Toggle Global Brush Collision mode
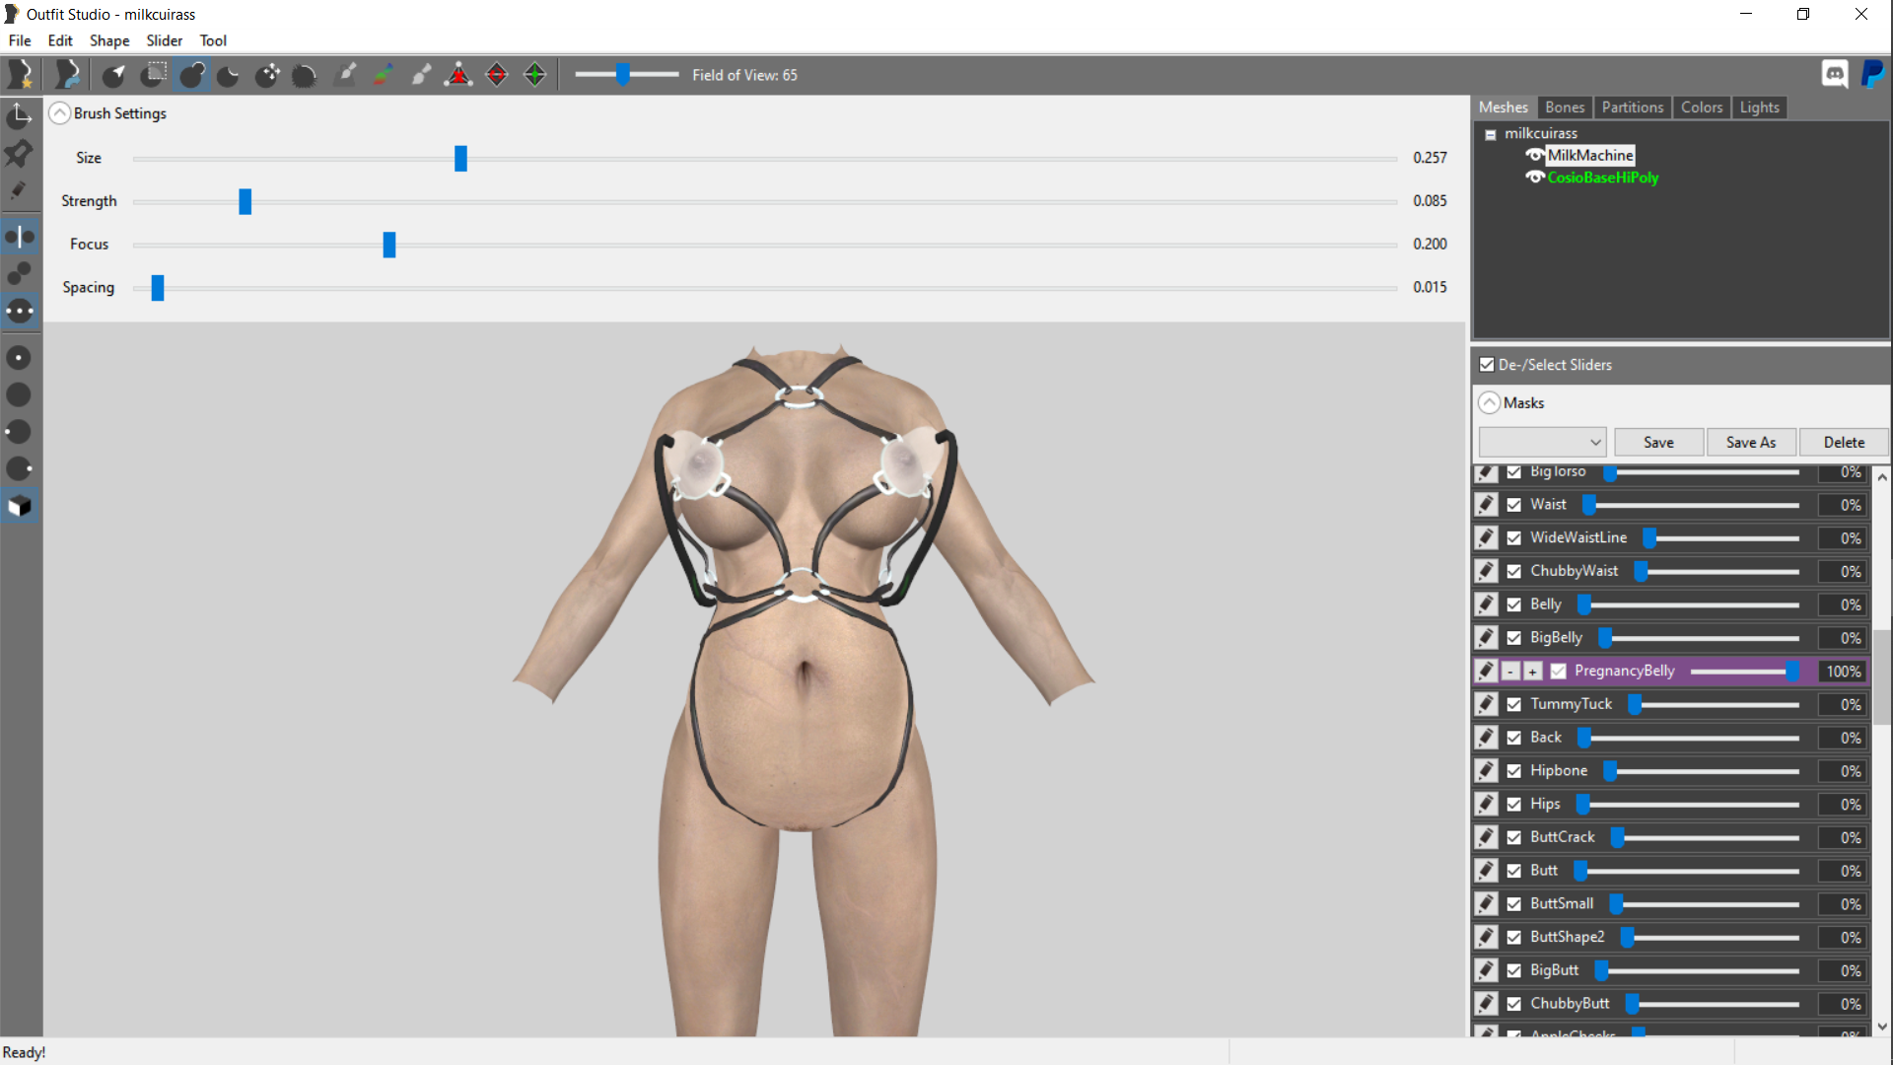1893x1065 pixels. [x=20, y=312]
